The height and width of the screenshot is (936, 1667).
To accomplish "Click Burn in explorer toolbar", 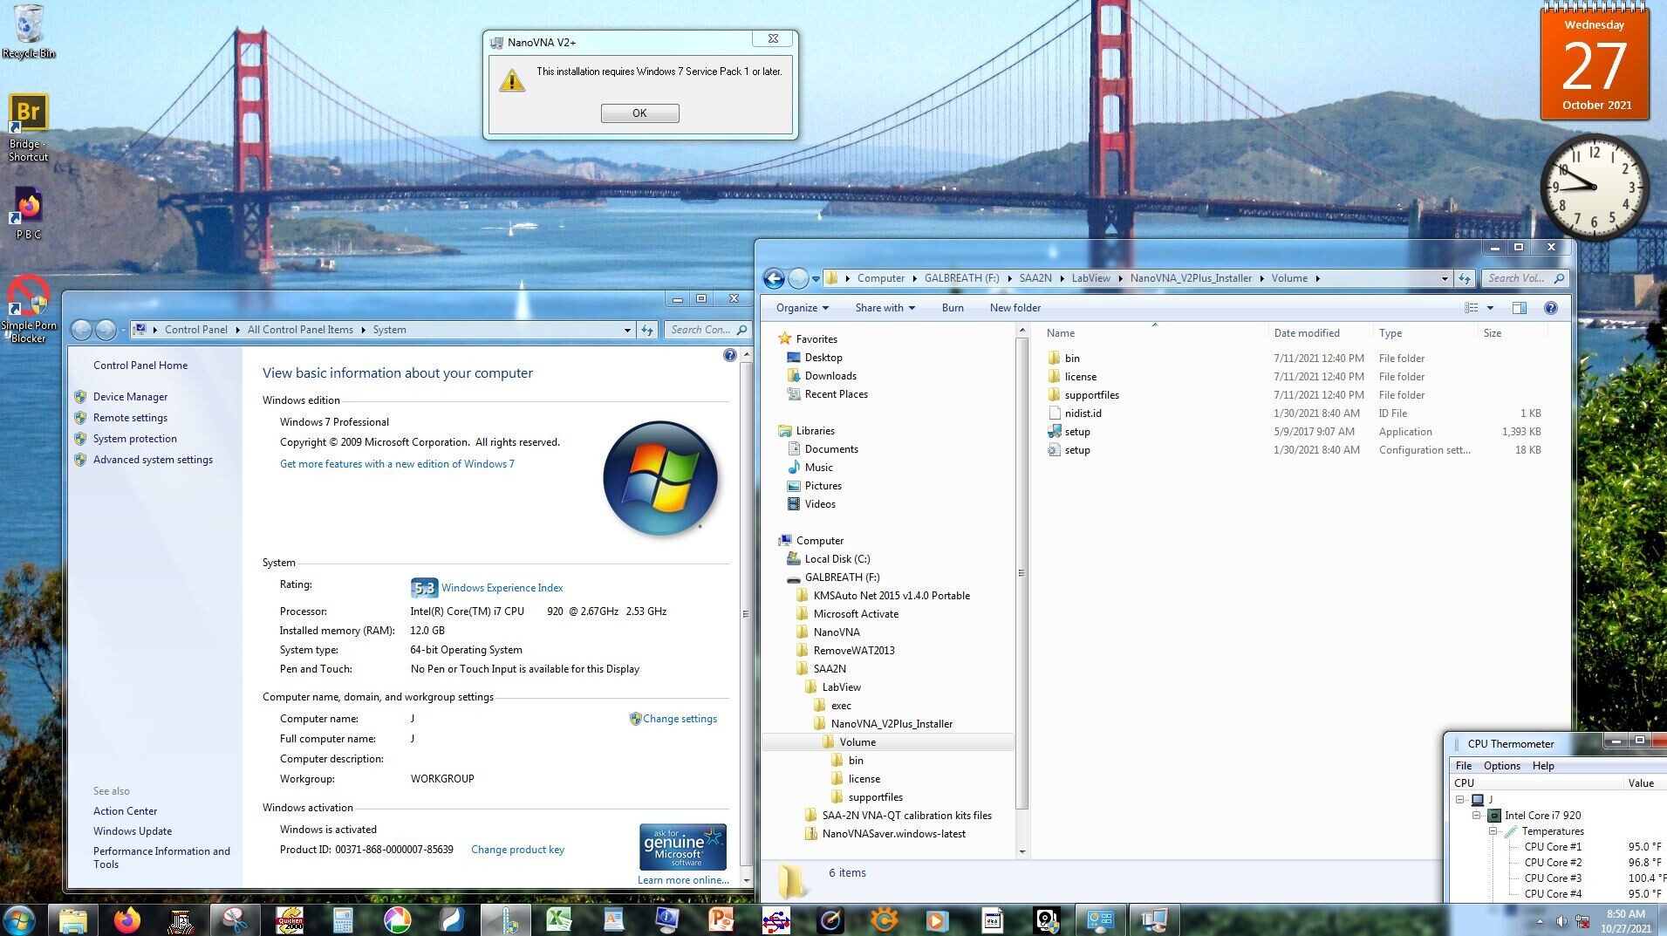I will (x=953, y=308).
